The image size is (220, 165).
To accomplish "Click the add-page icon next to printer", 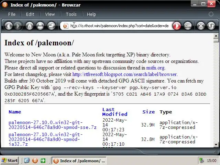I will click(x=51, y=26).
